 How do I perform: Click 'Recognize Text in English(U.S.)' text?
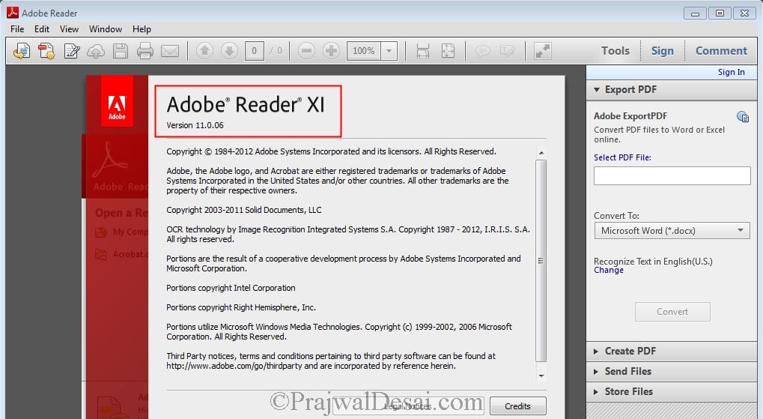[x=653, y=262]
